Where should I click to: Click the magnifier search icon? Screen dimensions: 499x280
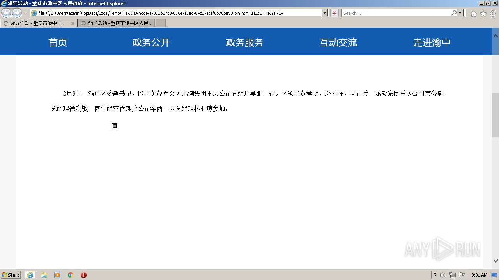coord(454,13)
